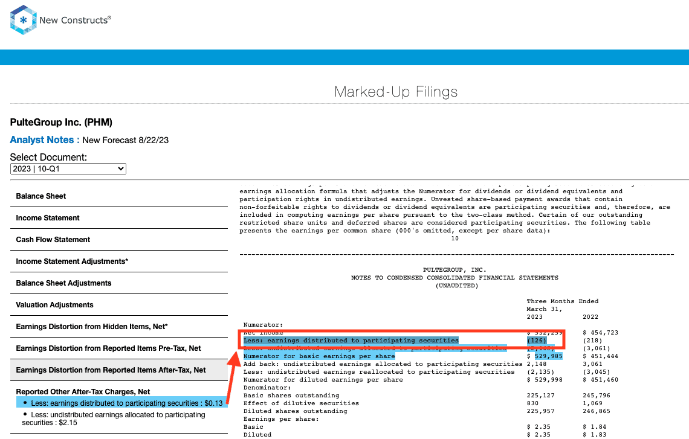689x439 pixels.
Task: Click the 'PULTEGROUP, INC.' filing heading
Action: 454,270
